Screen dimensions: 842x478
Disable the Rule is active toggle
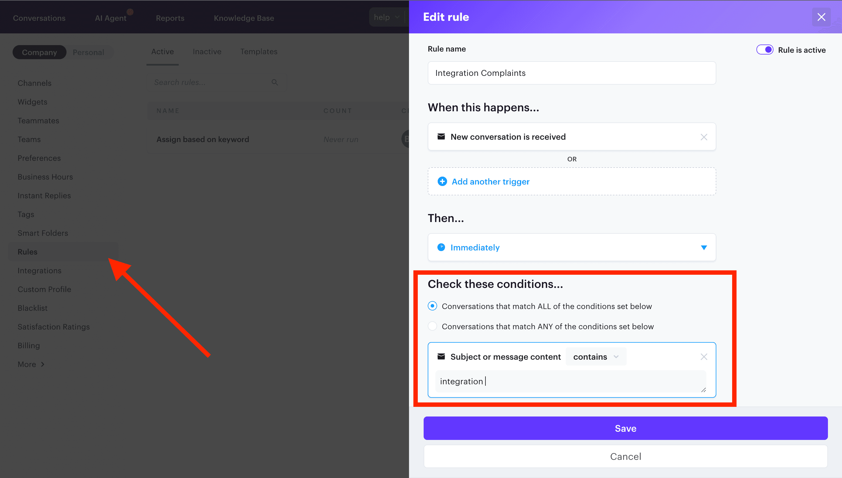pos(765,49)
